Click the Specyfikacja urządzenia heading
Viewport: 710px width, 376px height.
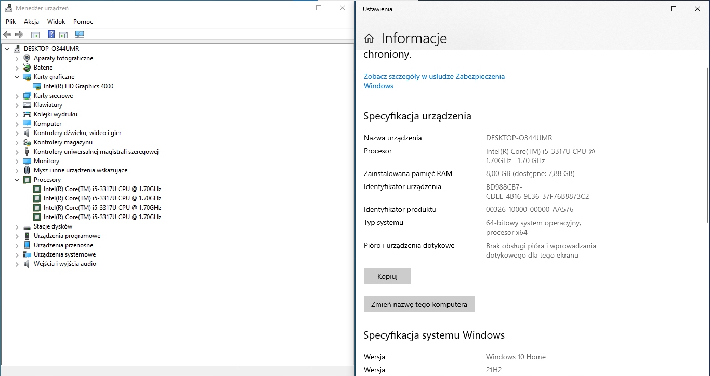tap(417, 116)
